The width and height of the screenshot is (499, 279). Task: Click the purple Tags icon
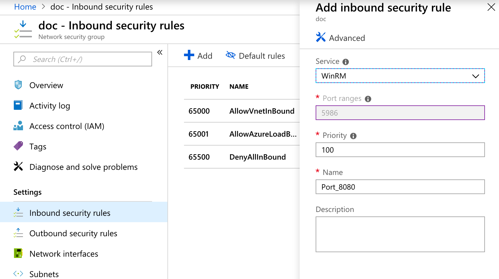tap(18, 146)
